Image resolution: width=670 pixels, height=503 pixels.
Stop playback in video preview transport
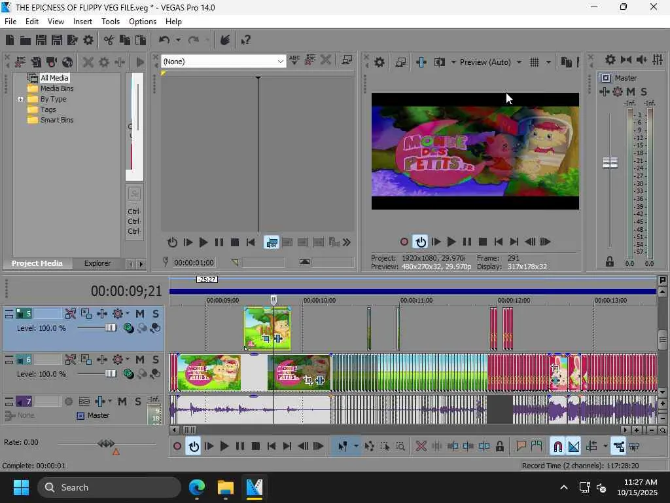click(x=483, y=242)
